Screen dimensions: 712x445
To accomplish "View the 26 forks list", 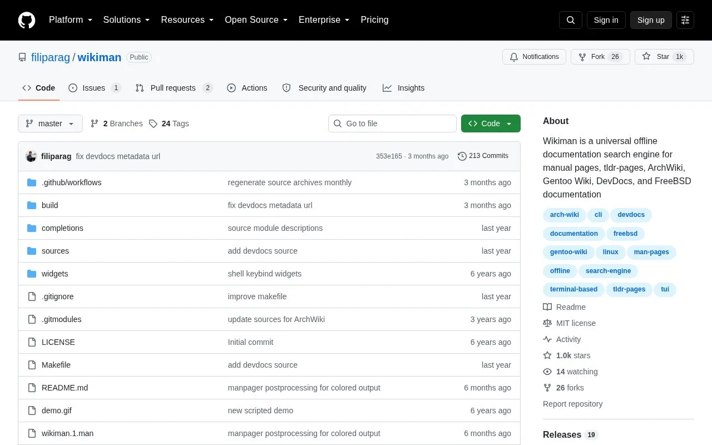I will pyautogui.click(x=563, y=388).
